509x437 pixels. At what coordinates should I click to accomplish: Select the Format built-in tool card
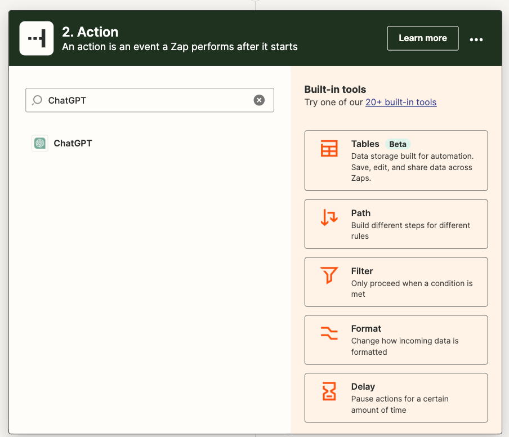coord(396,340)
